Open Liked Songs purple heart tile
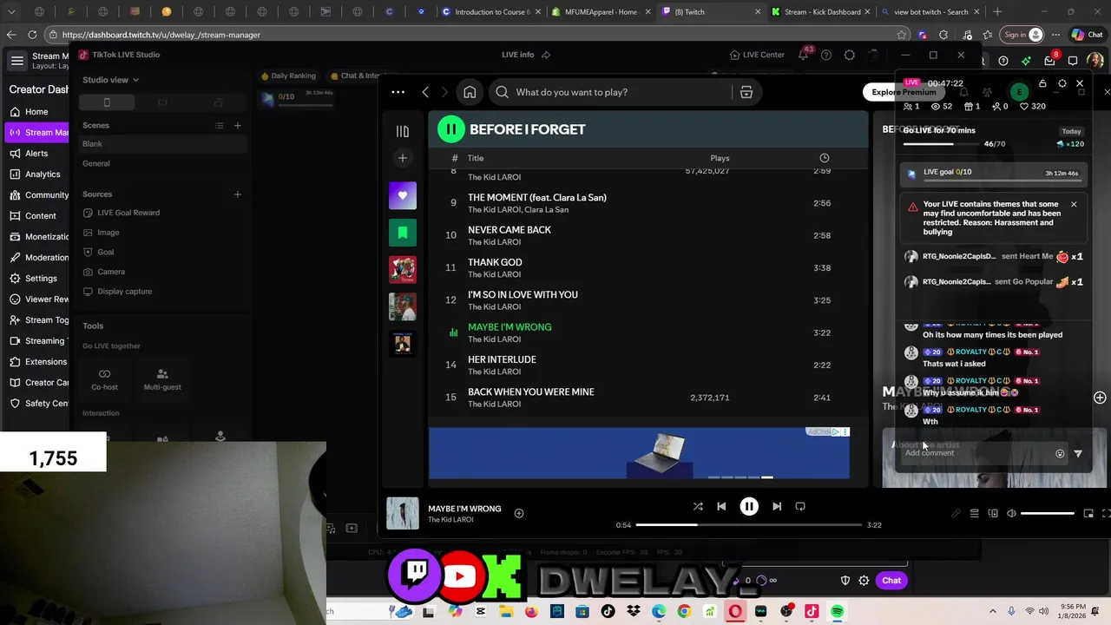1111x625 pixels. point(403,195)
